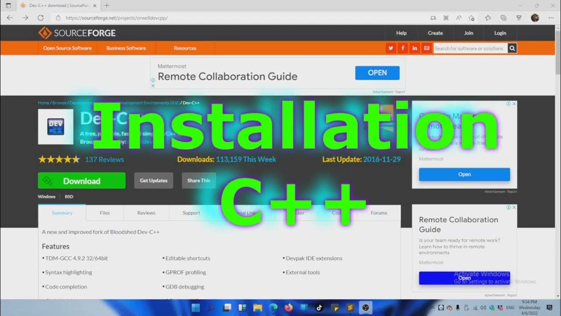Image resolution: width=561 pixels, height=316 pixels.
Task: Go forward in browser history
Action: 25,18
